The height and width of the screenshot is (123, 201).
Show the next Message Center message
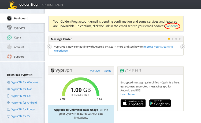click(183, 47)
